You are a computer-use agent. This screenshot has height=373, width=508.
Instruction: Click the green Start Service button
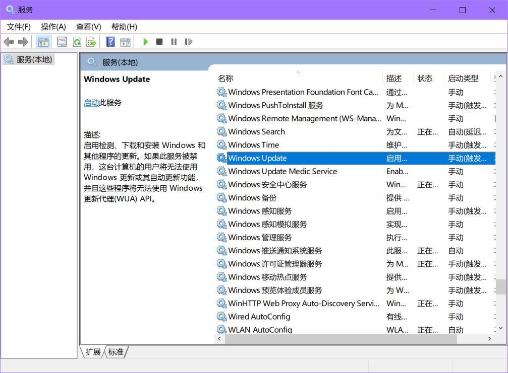tap(145, 42)
